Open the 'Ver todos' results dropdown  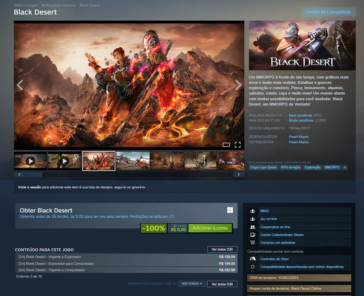coord(192,284)
